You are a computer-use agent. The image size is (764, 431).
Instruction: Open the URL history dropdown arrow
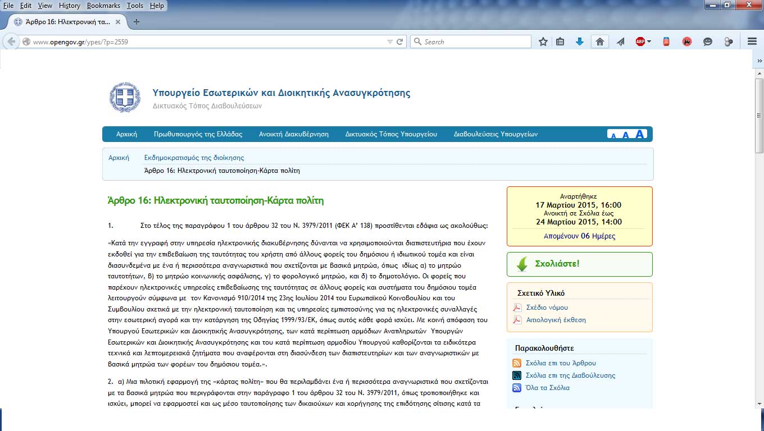(390, 42)
